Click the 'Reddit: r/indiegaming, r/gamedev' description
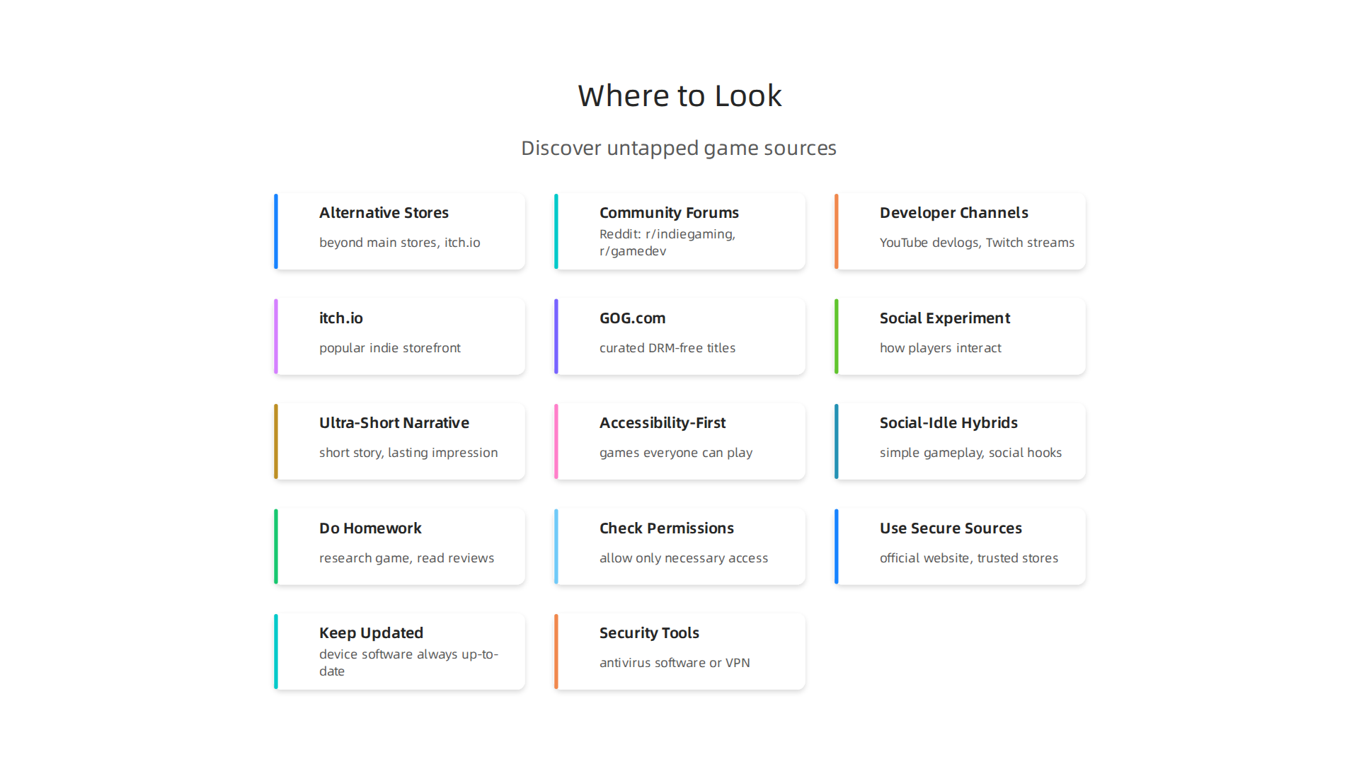 click(x=667, y=243)
